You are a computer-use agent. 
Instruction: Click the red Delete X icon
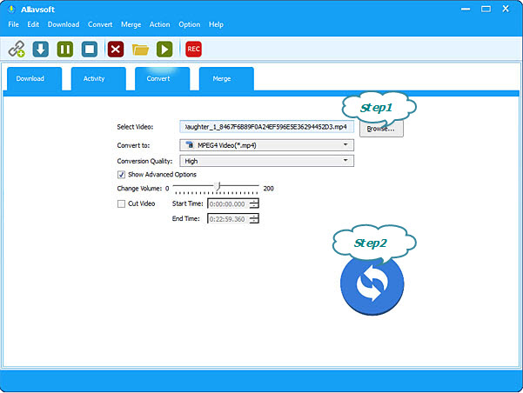(x=116, y=49)
